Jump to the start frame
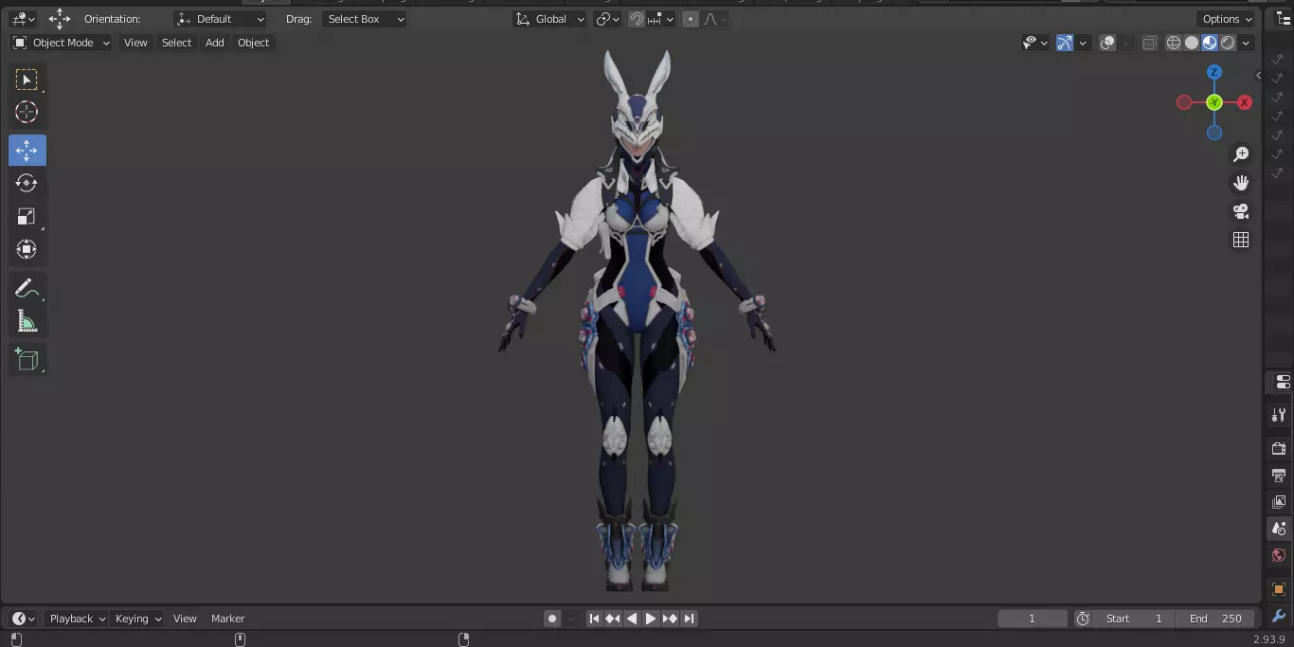1294x647 pixels. point(594,619)
